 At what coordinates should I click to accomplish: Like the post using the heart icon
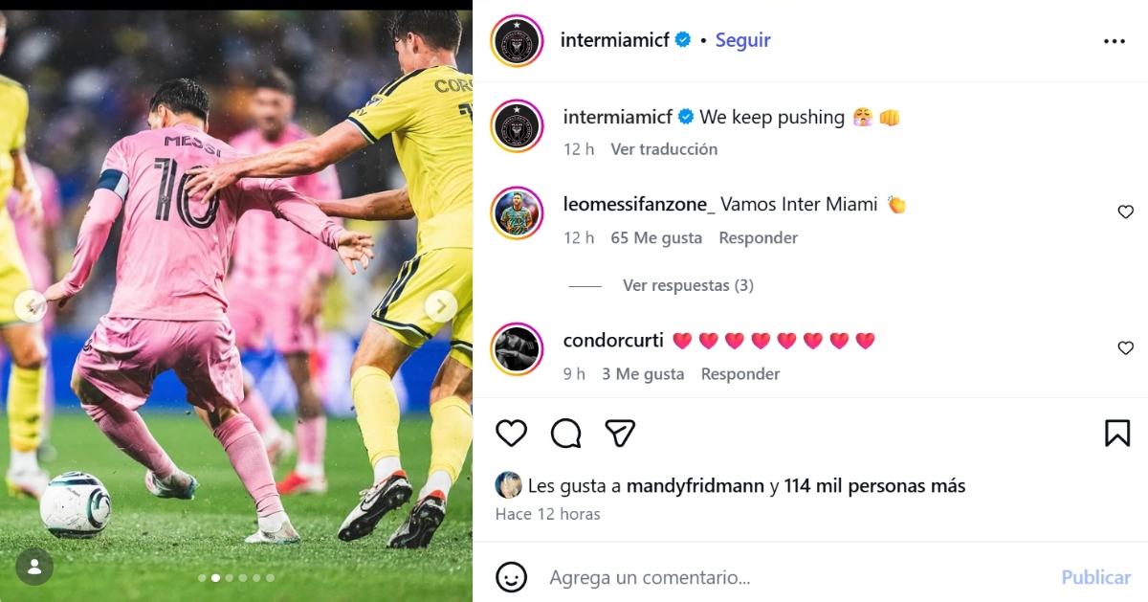coord(511,433)
